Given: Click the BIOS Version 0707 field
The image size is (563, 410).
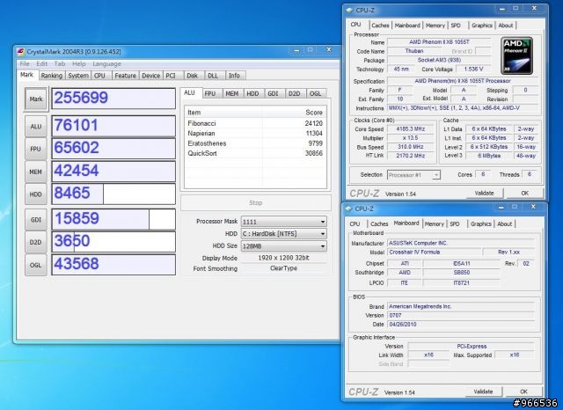Looking at the screenshot, I should [x=461, y=316].
